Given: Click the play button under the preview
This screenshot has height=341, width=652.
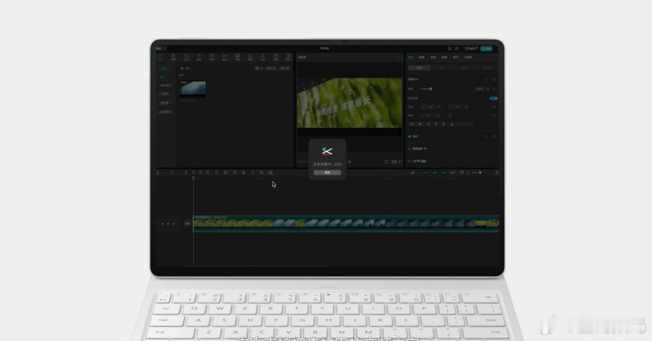Looking at the screenshot, I should pos(349,162).
